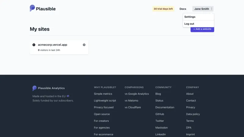Open vs Matomo comparison link
Screen dimensions: 244x137
point(131,100)
